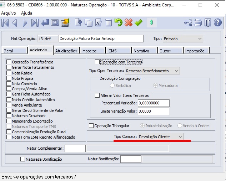Choose the Venda à Ordem radio option
Viewport: 226px width, 181px height.
(x=180, y=126)
